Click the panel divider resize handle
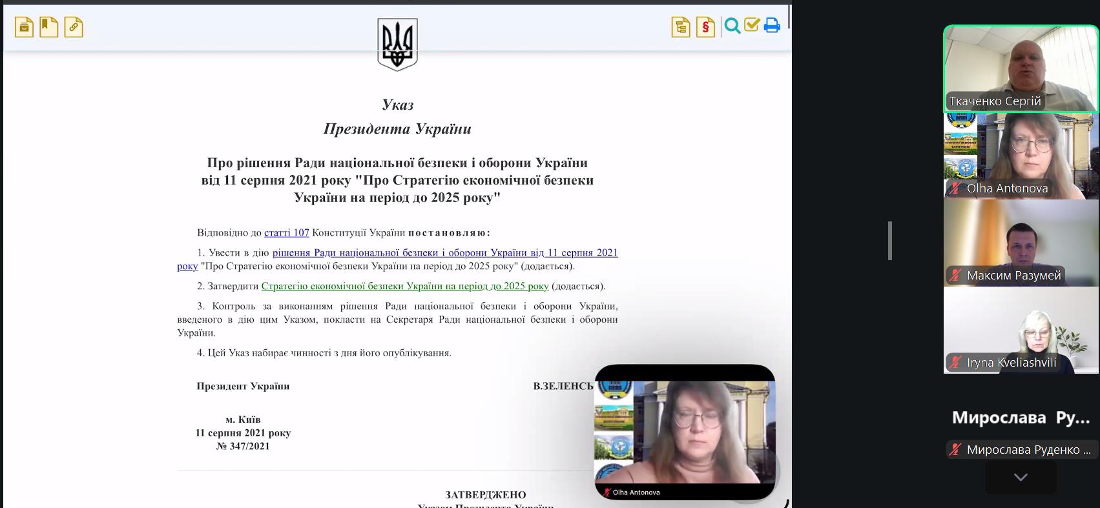1100x508 pixels. pos(890,241)
